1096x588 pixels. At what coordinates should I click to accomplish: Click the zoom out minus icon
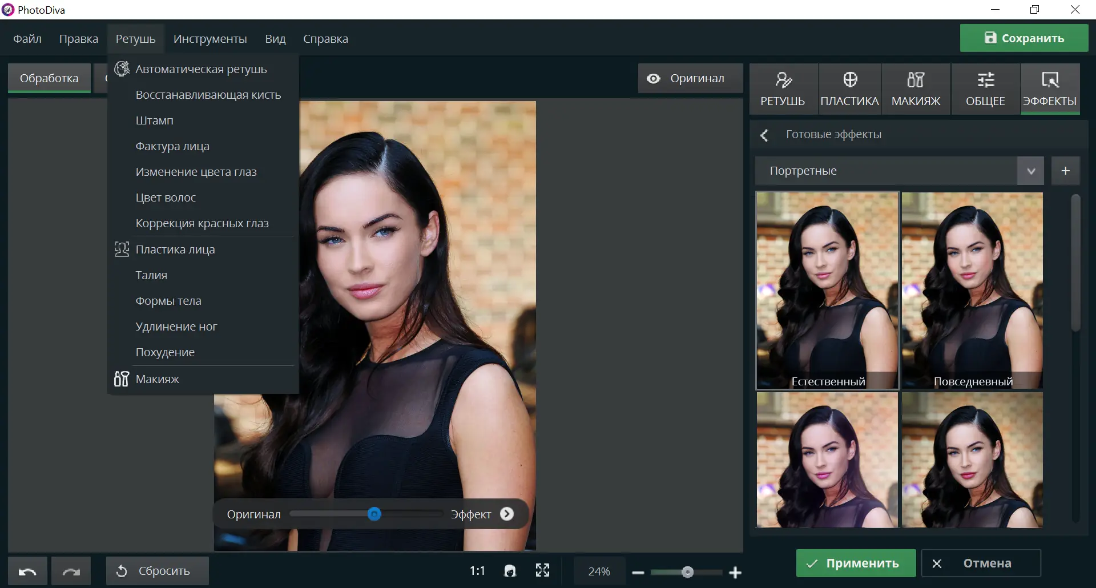(x=638, y=572)
